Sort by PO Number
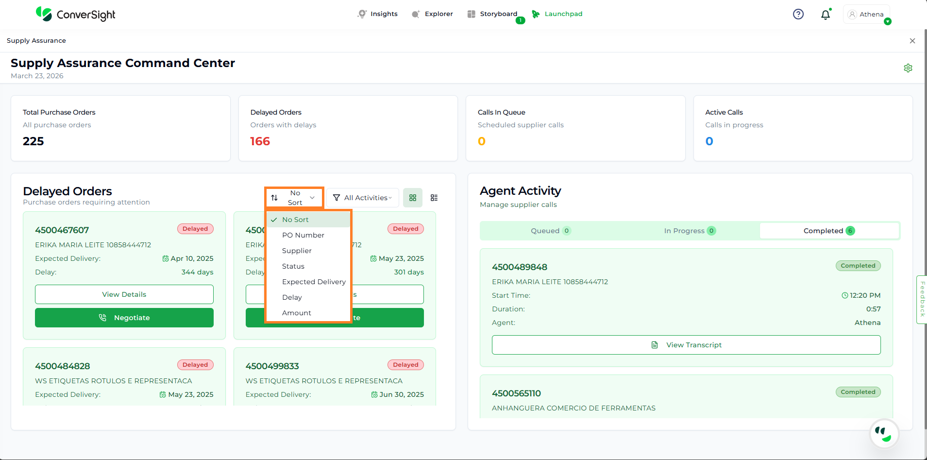 (x=303, y=235)
